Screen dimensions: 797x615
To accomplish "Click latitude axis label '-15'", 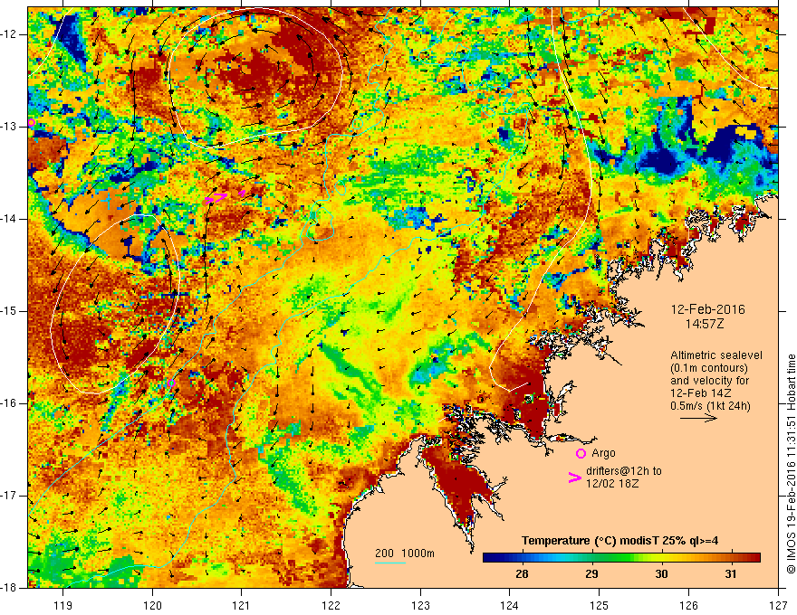I will pyautogui.click(x=9, y=311).
